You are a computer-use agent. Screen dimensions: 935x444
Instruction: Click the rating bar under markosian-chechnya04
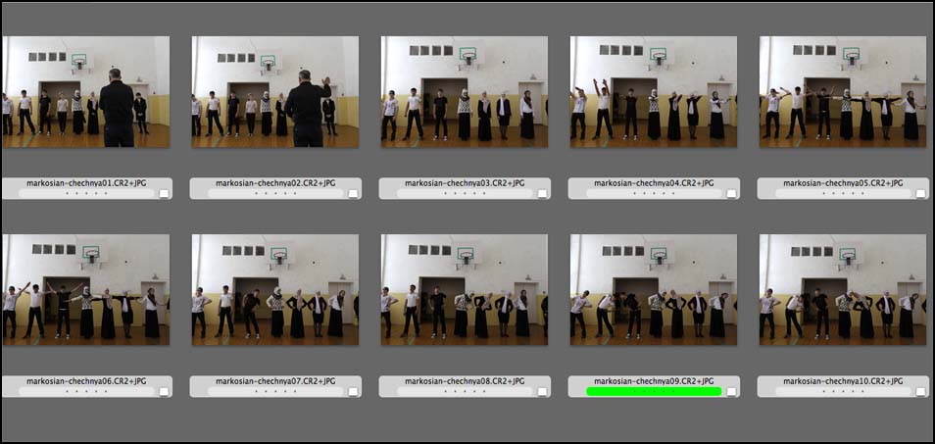pyautogui.click(x=654, y=194)
